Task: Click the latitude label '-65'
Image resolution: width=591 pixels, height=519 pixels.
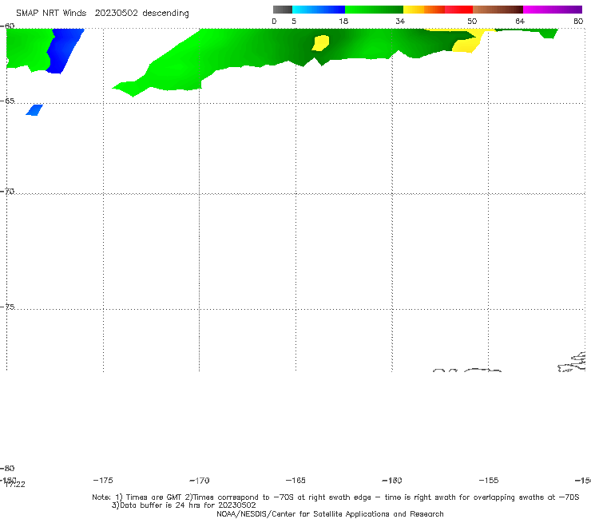Action: click(7, 101)
